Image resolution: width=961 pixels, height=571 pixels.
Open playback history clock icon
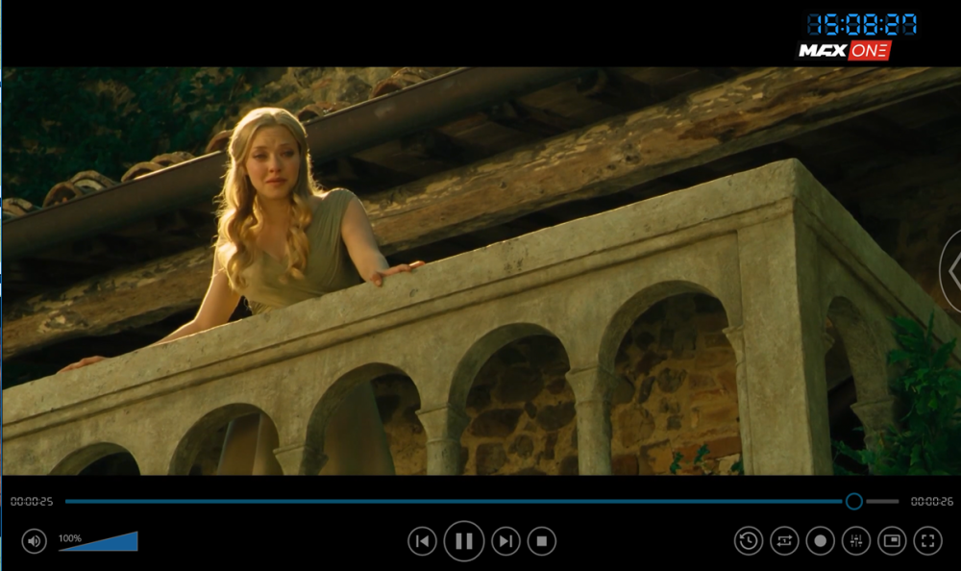749,541
